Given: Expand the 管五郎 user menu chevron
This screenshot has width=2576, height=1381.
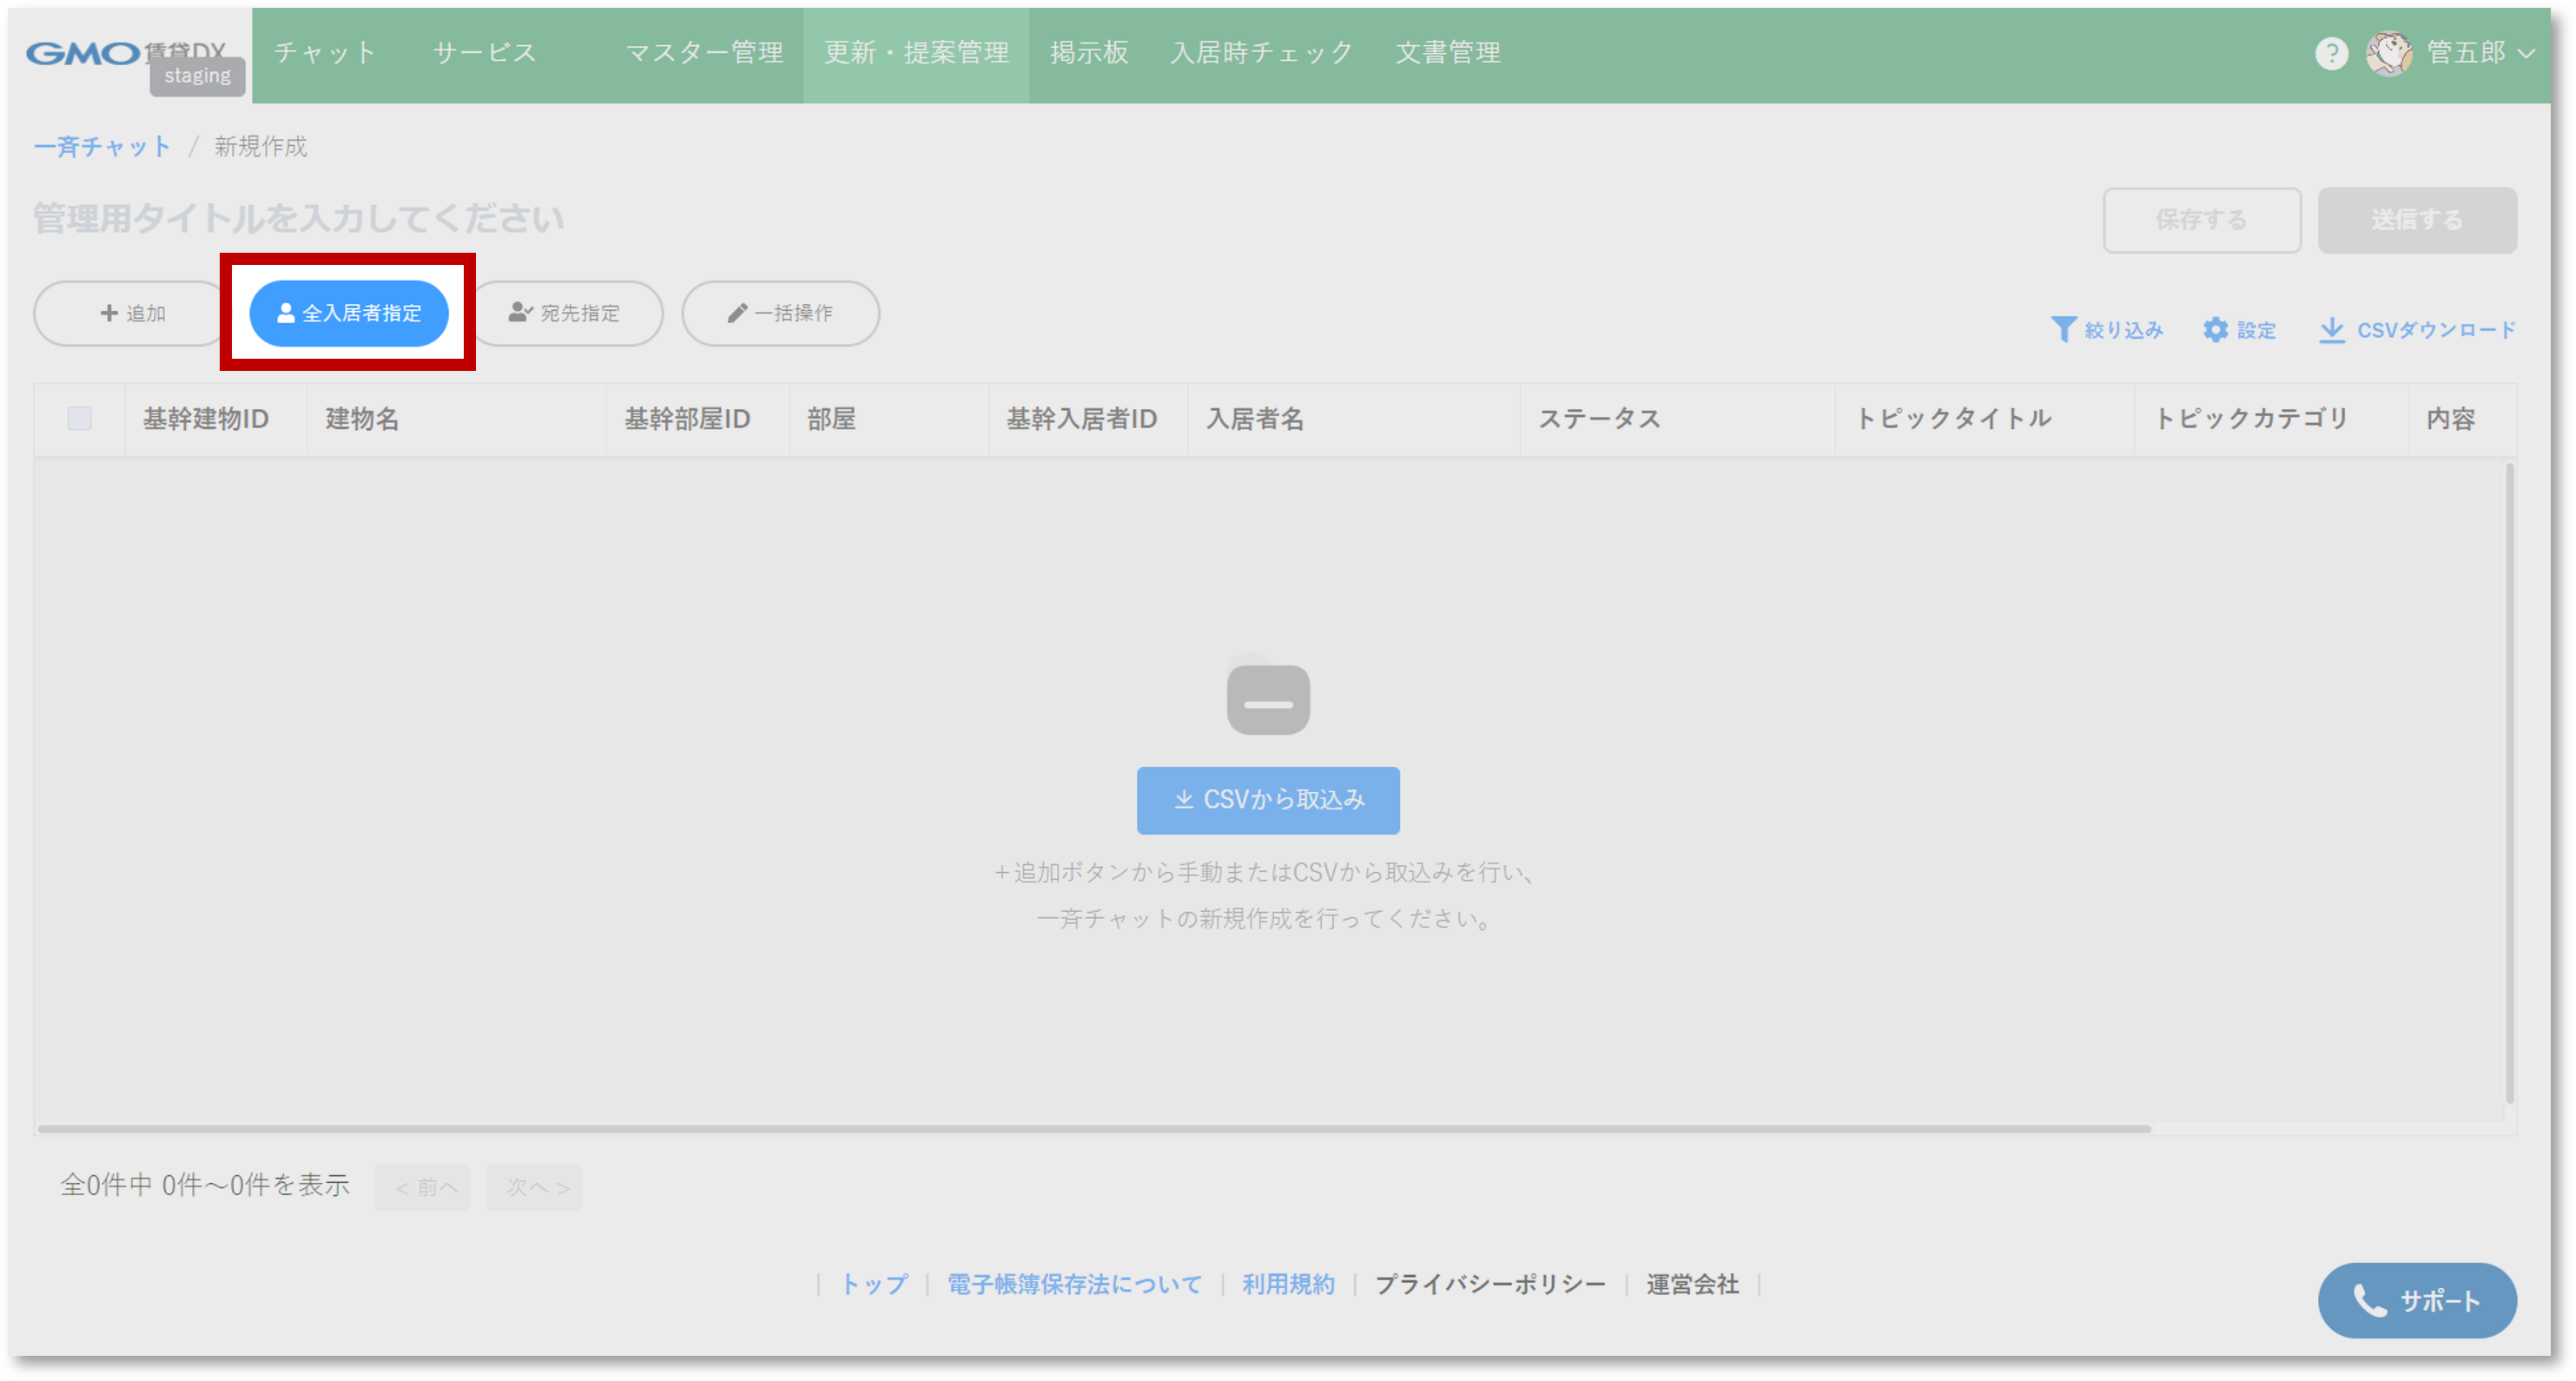Looking at the screenshot, I should tap(2526, 54).
